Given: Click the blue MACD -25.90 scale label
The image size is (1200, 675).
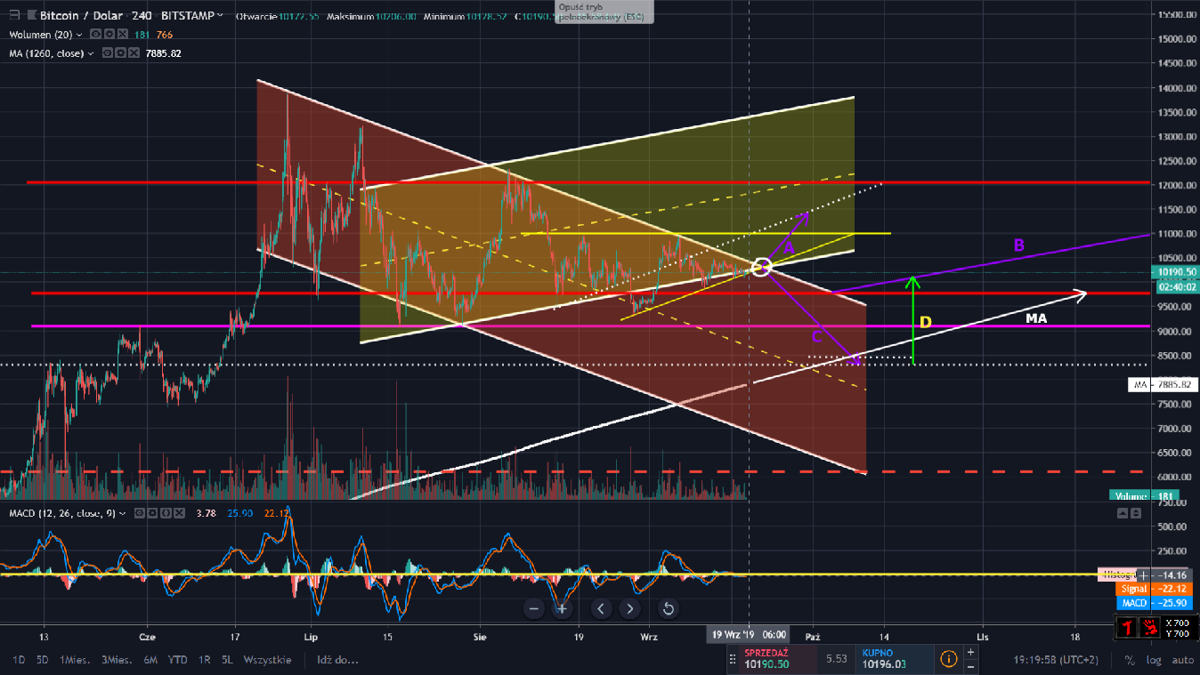Looking at the screenshot, I should (1153, 603).
